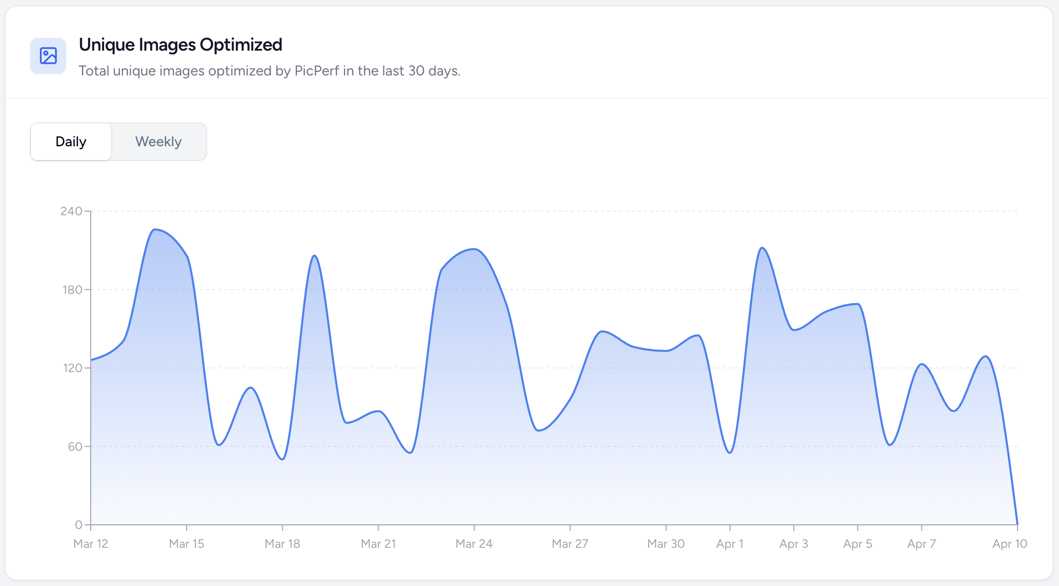Click the Unique Images Optimized heading
Viewport: 1059px width, 586px height.
(x=180, y=45)
